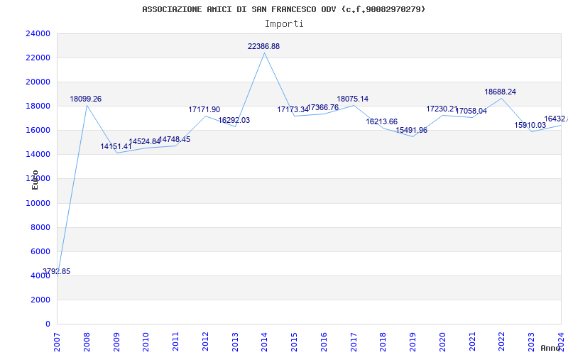
Task: Click the y-axis tick 22000
Action: click(x=38, y=58)
